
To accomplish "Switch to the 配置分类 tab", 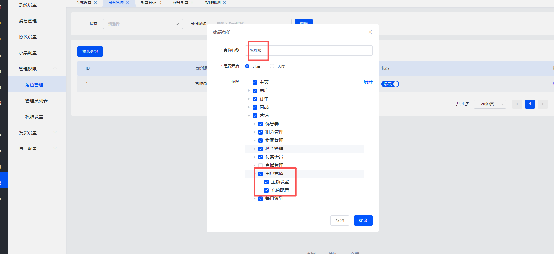I will (148, 3).
